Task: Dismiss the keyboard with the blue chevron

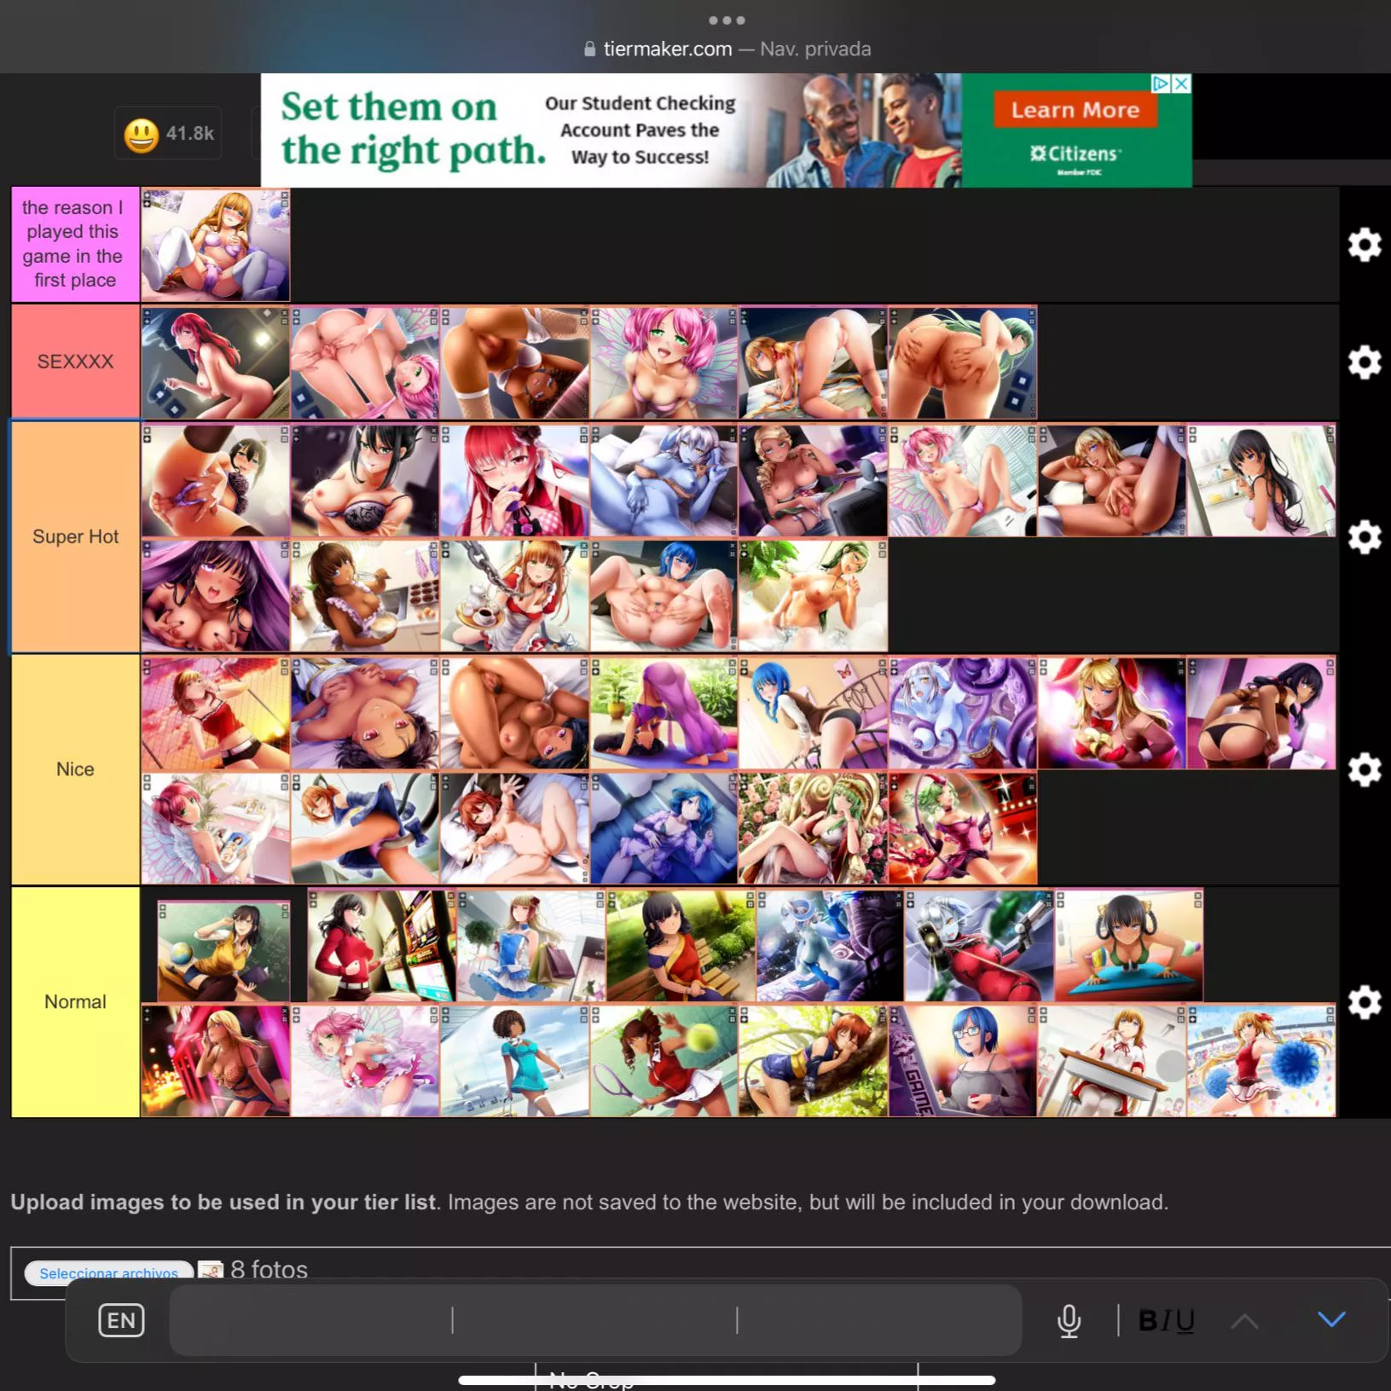Action: pos(1332,1320)
